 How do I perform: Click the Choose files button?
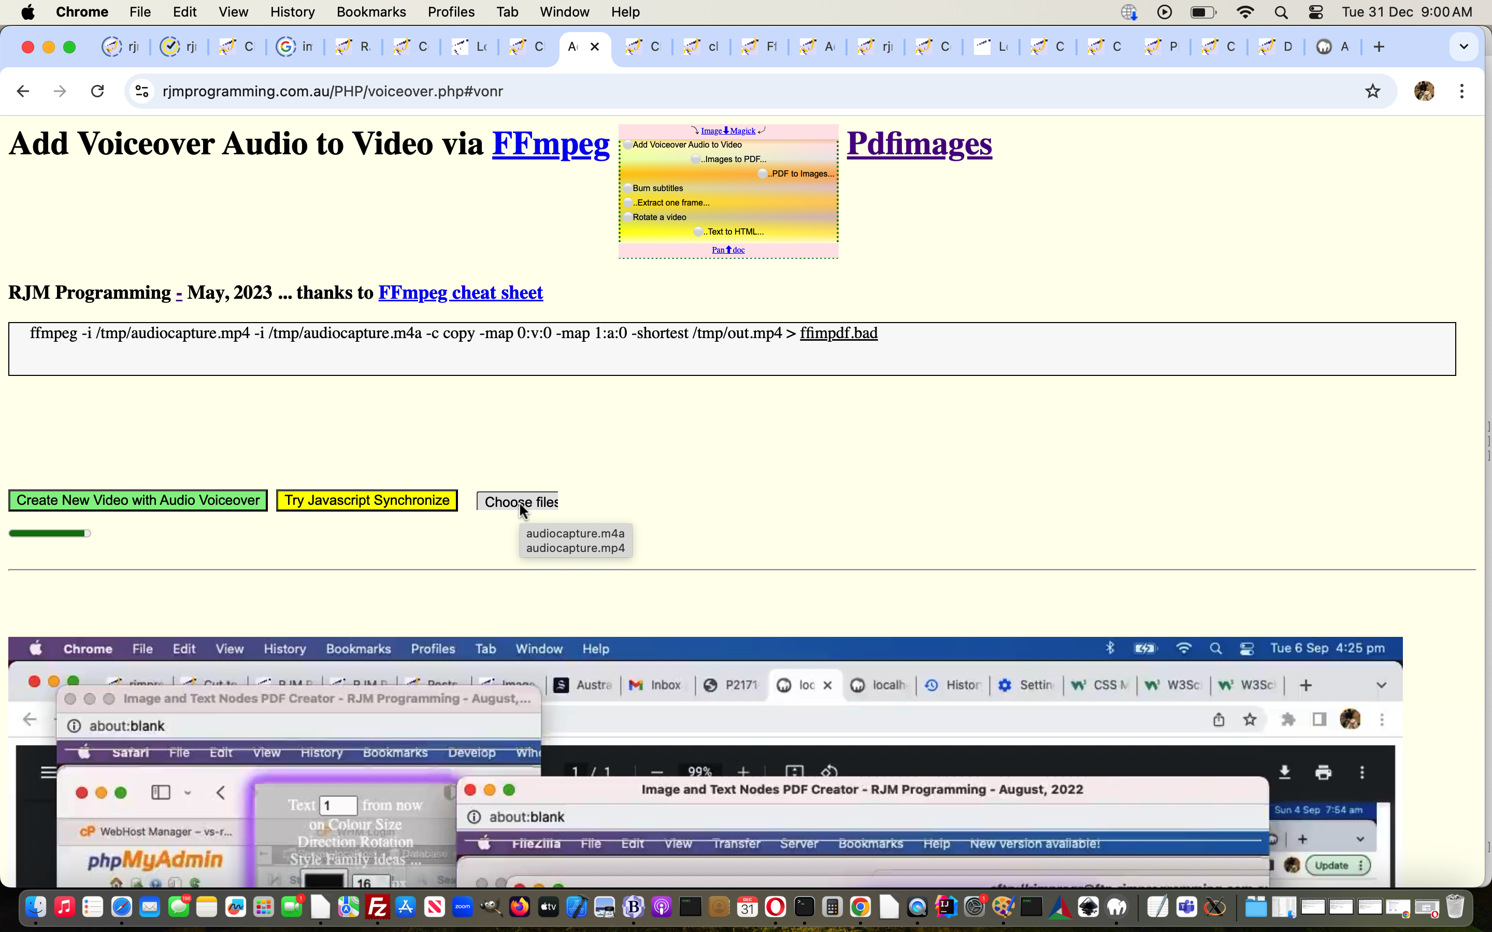point(518,502)
